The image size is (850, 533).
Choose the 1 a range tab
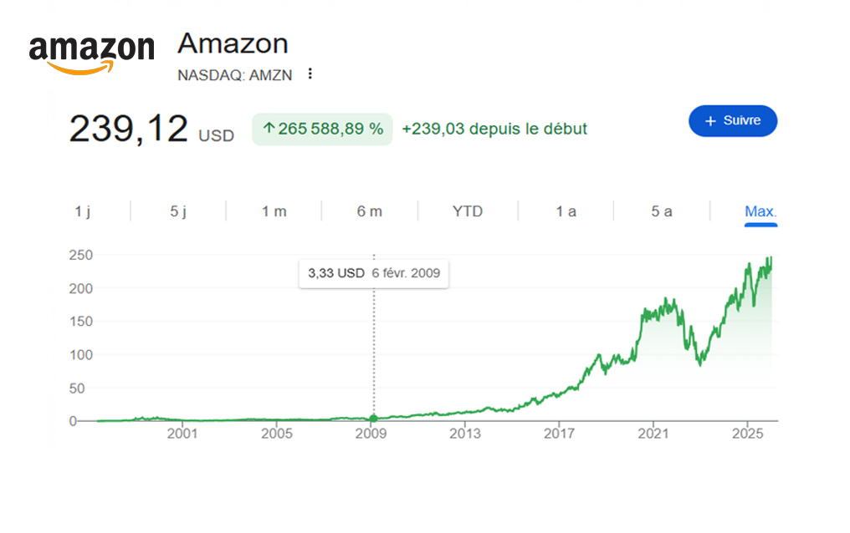coord(566,211)
